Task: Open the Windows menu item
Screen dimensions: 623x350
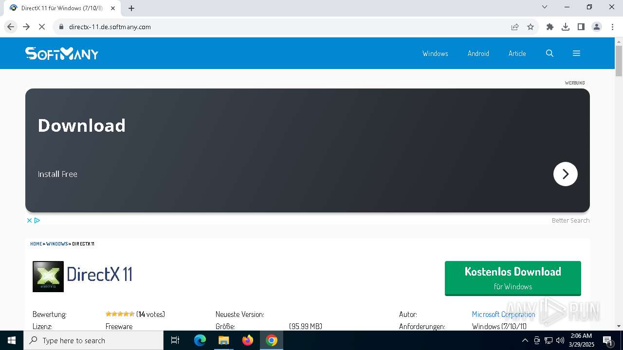Action: tap(435, 53)
